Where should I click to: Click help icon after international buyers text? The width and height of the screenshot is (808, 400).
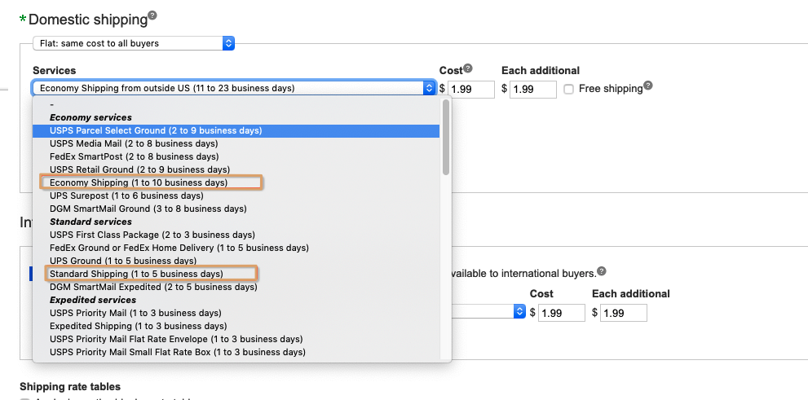coord(602,270)
